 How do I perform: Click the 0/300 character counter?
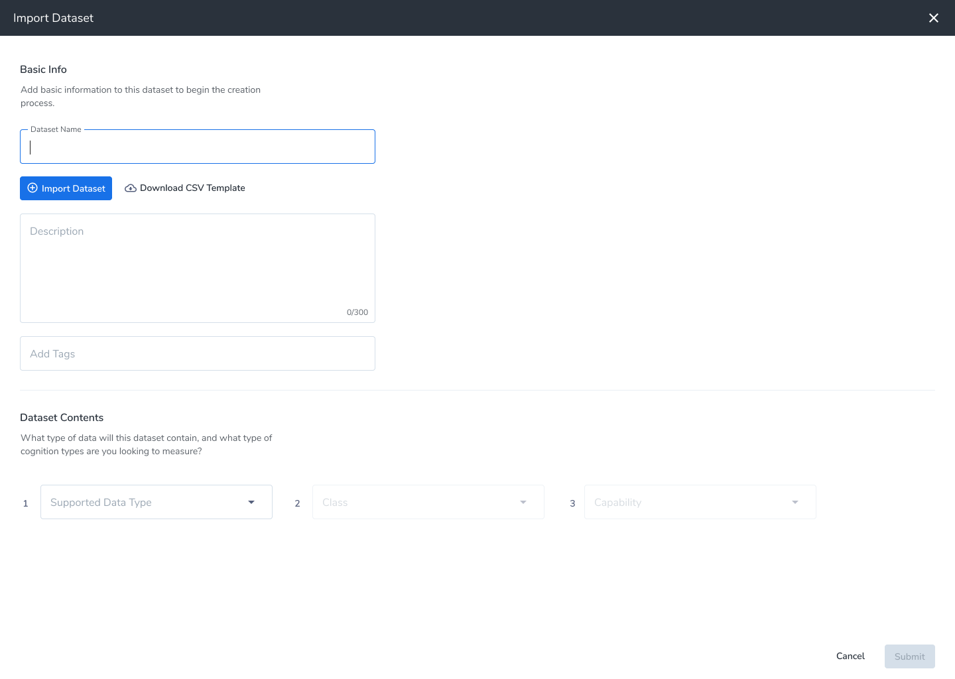click(x=357, y=312)
